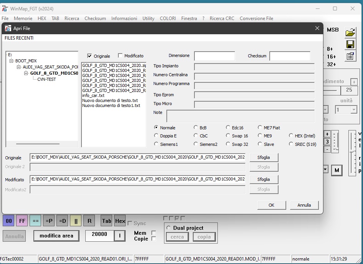This screenshot has width=363, height=264.
Task: Select info_car.txt in the file list
Action: [x=93, y=95]
